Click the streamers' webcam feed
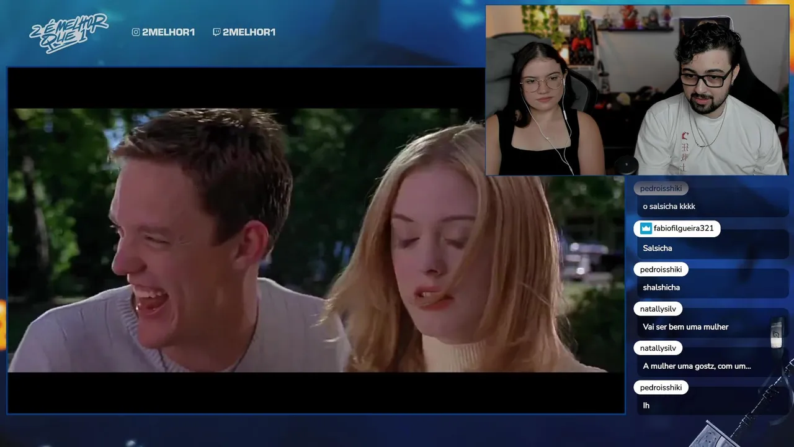This screenshot has height=447, width=794. [x=636, y=90]
